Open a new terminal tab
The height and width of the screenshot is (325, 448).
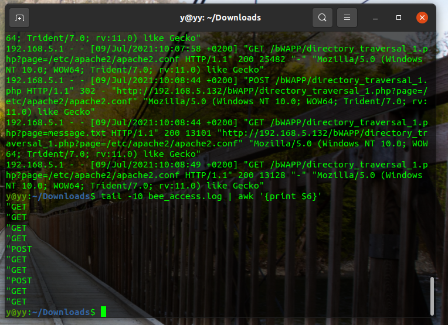pos(19,18)
